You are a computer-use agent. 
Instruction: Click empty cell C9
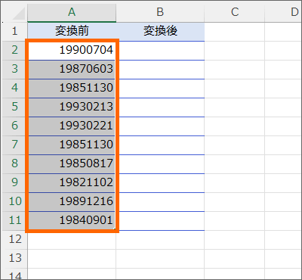click(235, 183)
